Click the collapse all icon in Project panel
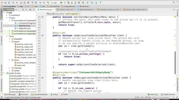 [x=26, y=10]
